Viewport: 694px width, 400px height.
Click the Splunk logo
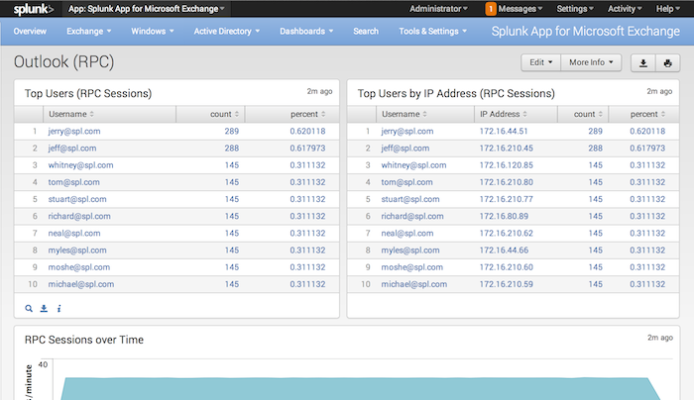pos(34,9)
